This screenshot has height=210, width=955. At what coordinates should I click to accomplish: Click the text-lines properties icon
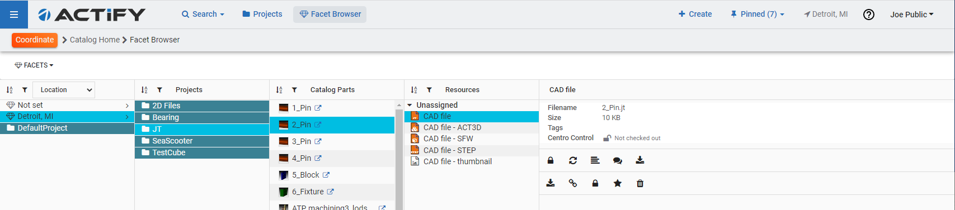(595, 160)
